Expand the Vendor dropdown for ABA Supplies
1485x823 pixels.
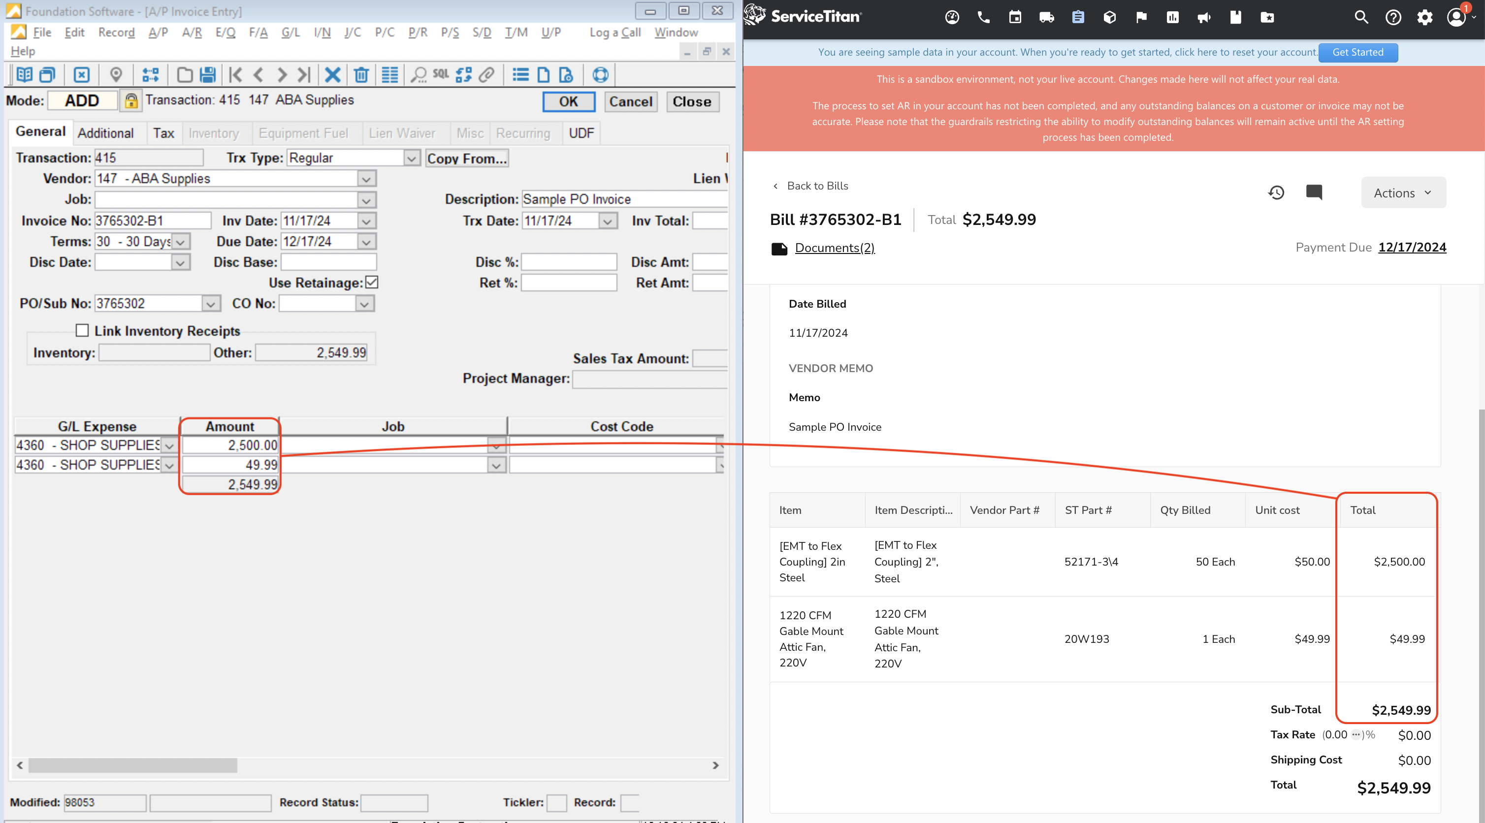tap(366, 179)
